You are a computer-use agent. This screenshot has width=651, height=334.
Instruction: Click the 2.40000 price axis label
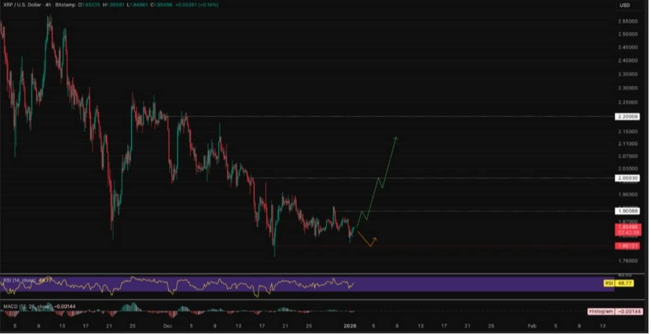pos(628,61)
